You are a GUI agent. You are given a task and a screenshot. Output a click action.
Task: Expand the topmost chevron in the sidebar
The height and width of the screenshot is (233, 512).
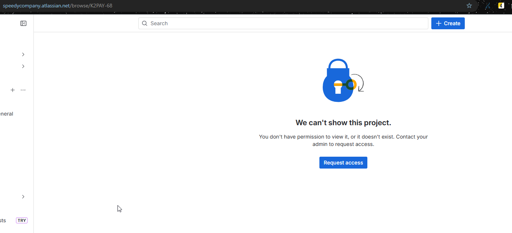click(x=23, y=54)
